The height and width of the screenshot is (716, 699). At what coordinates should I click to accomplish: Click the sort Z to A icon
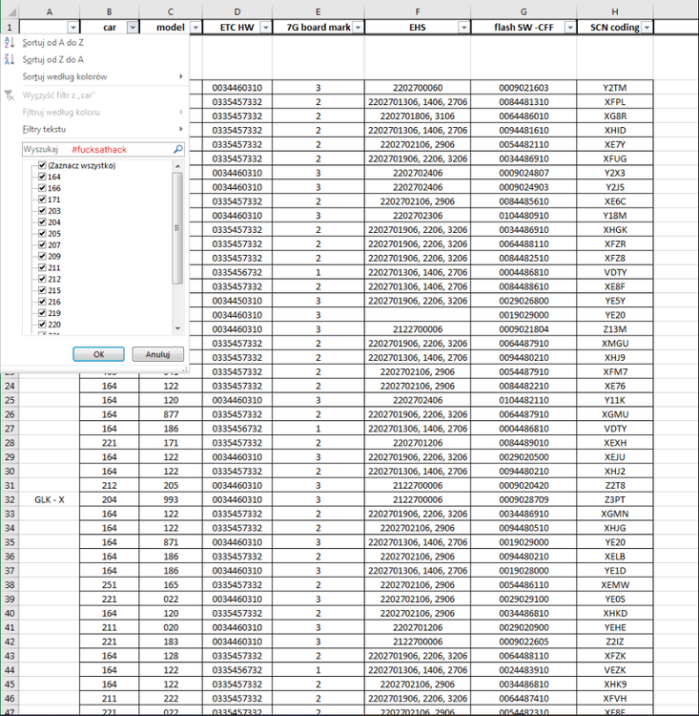[x=10, y=59]
